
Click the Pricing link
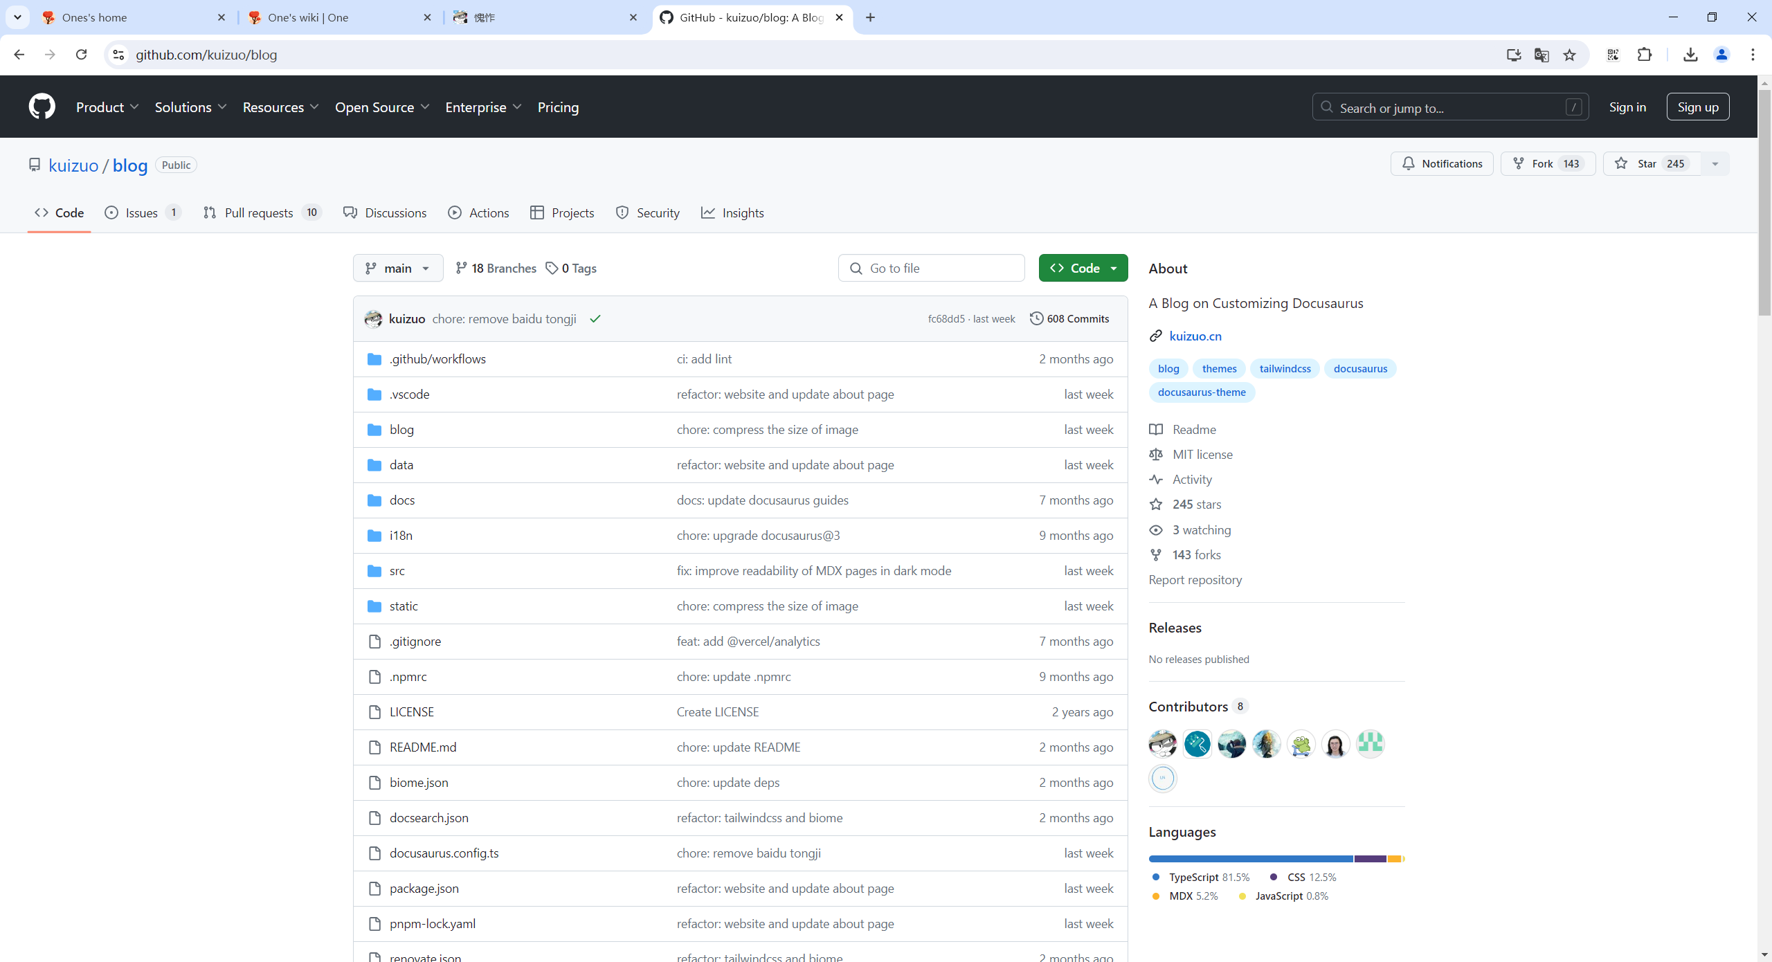558,107
